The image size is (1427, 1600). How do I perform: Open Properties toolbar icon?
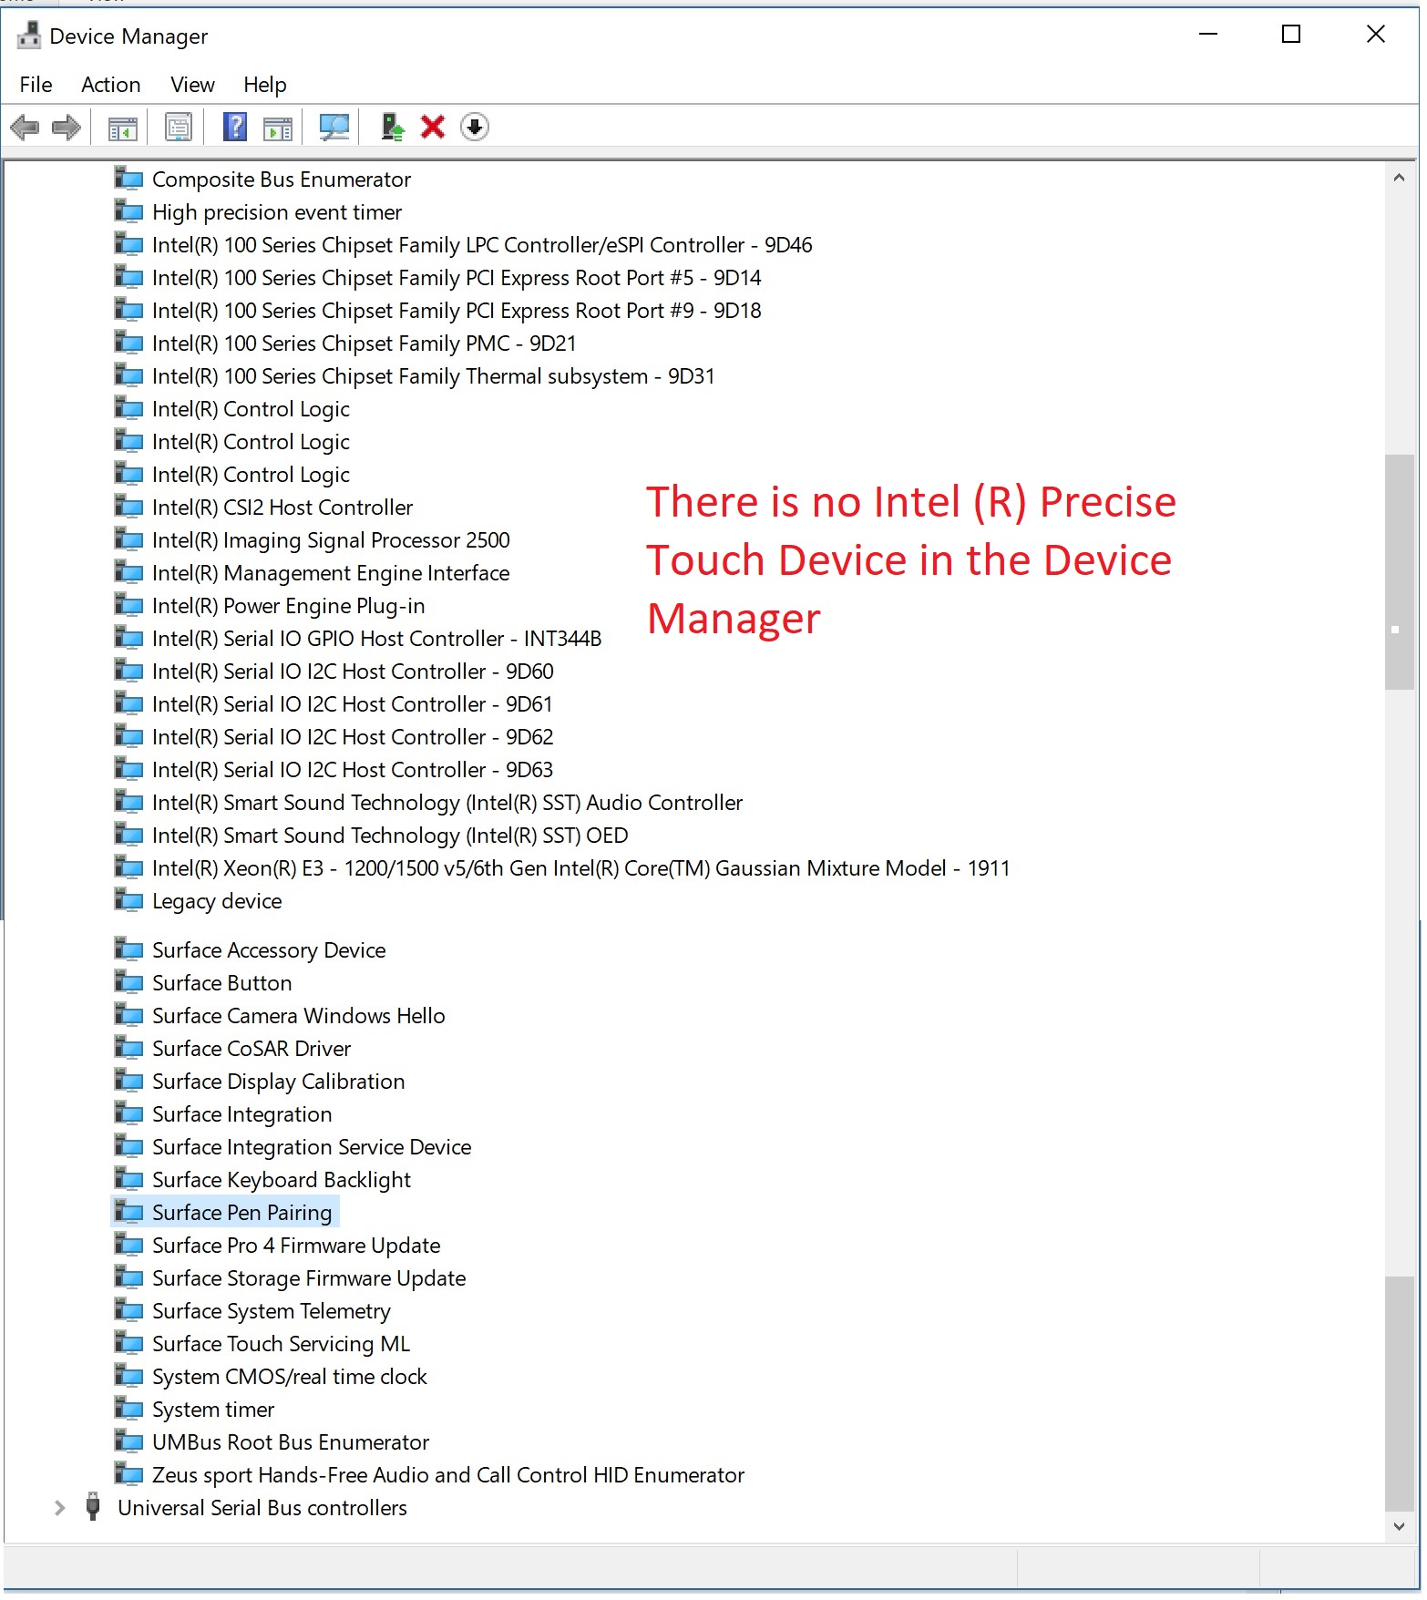pos(179,128)
